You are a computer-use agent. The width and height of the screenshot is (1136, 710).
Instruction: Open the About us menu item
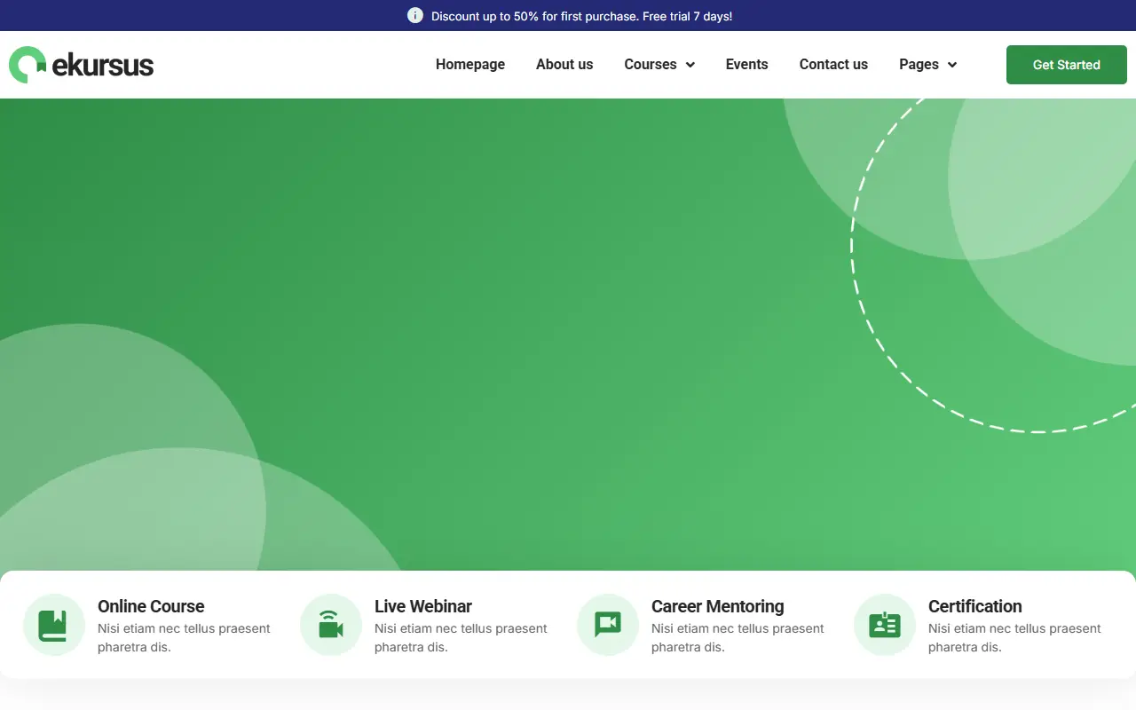(564, 65)
